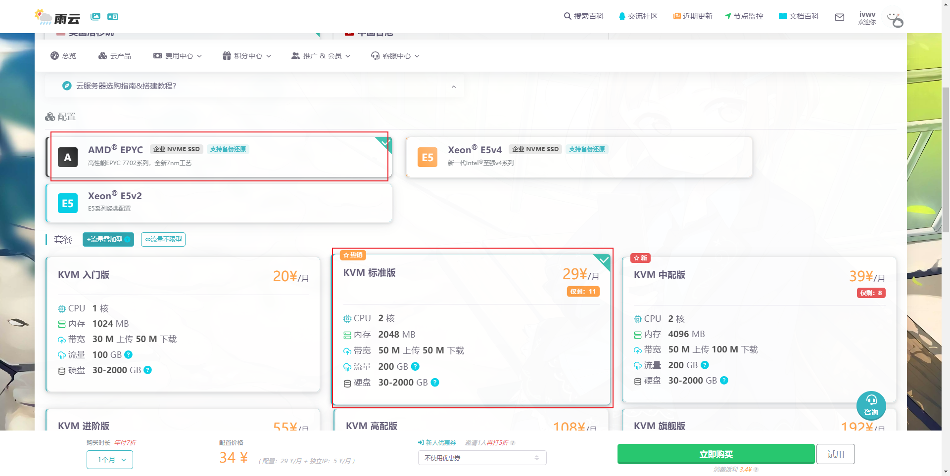Open the 节点监控 node monitor
The image size is (950, 476).
coord(744,16)
